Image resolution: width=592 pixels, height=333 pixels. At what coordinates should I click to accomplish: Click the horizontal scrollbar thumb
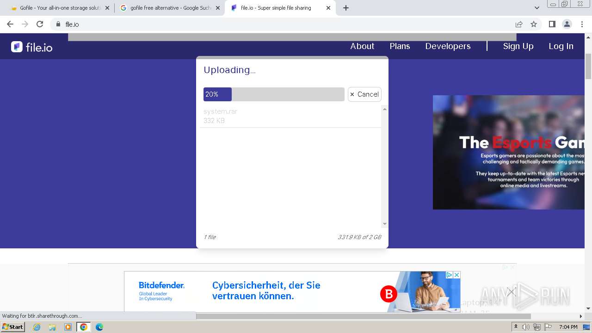[363, 316]
